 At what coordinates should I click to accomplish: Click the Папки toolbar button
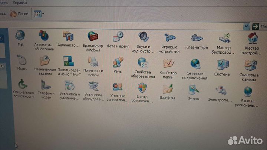(19, 14)
